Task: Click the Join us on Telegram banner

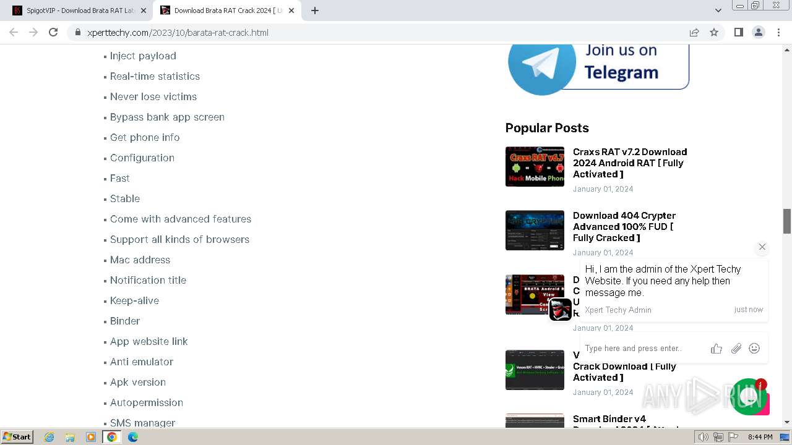Action: (598, 69)
